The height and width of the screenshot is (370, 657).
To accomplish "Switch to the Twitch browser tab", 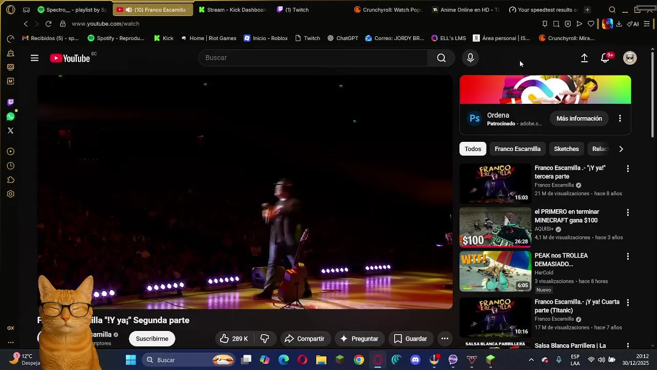I will (297, 10).
